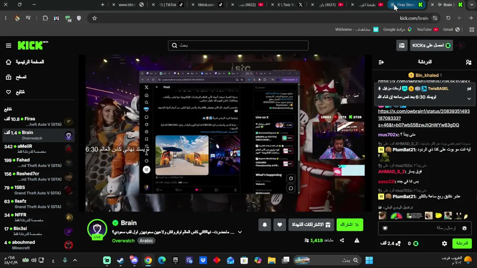Send message with green chat button

click(462, 243)
